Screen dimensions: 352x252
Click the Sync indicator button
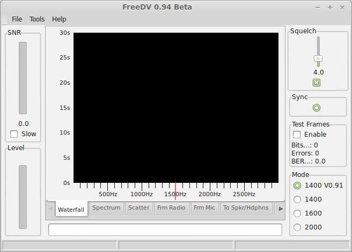[317, 108]
